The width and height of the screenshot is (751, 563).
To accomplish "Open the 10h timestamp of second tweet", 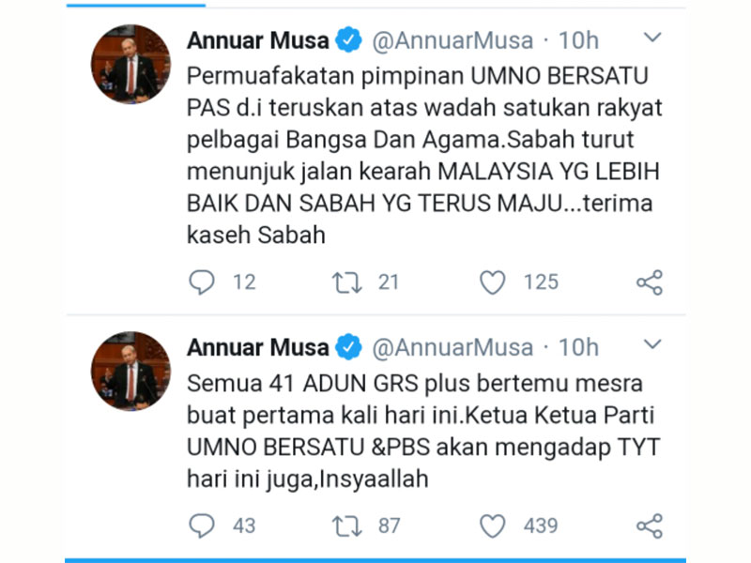I will click(x=578, y=347).
